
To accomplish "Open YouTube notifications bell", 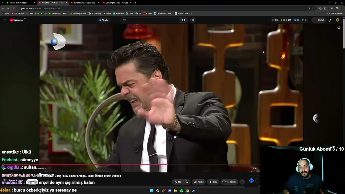I will (330, 20).
